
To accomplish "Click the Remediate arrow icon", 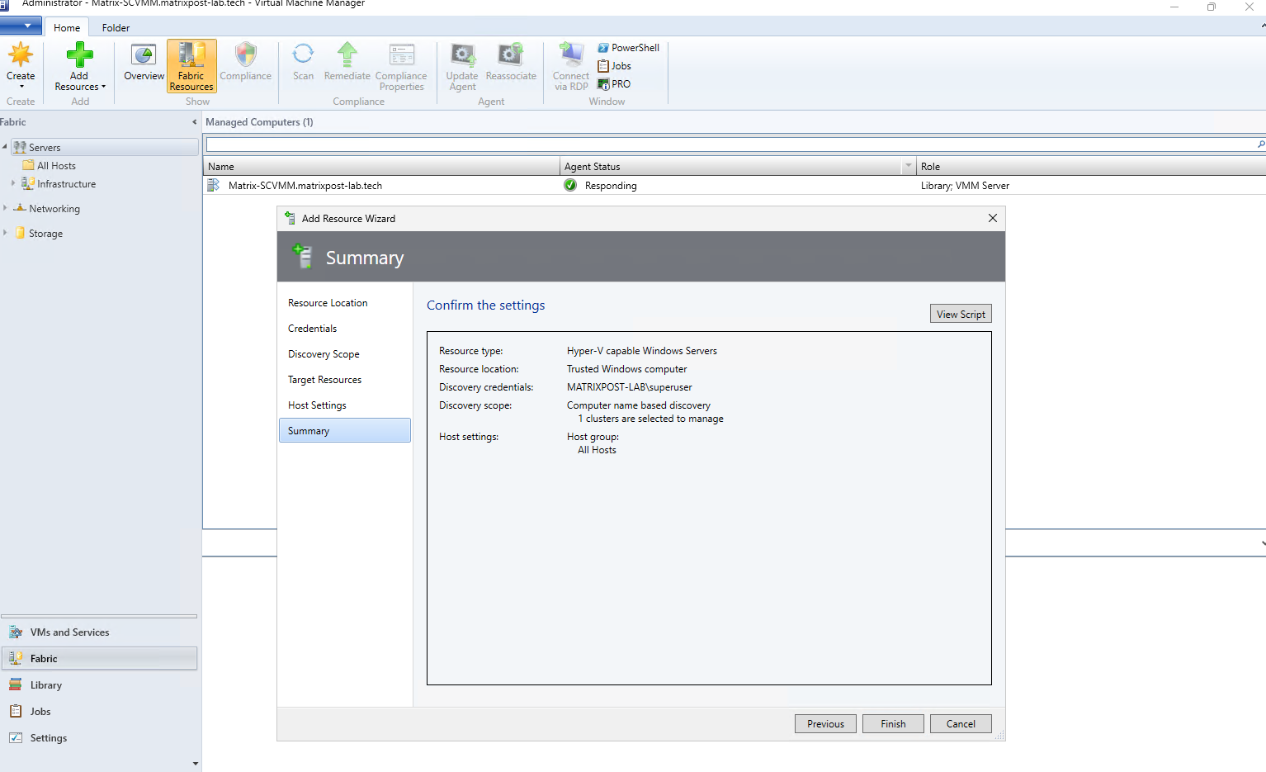I will (x=347, y=55).
